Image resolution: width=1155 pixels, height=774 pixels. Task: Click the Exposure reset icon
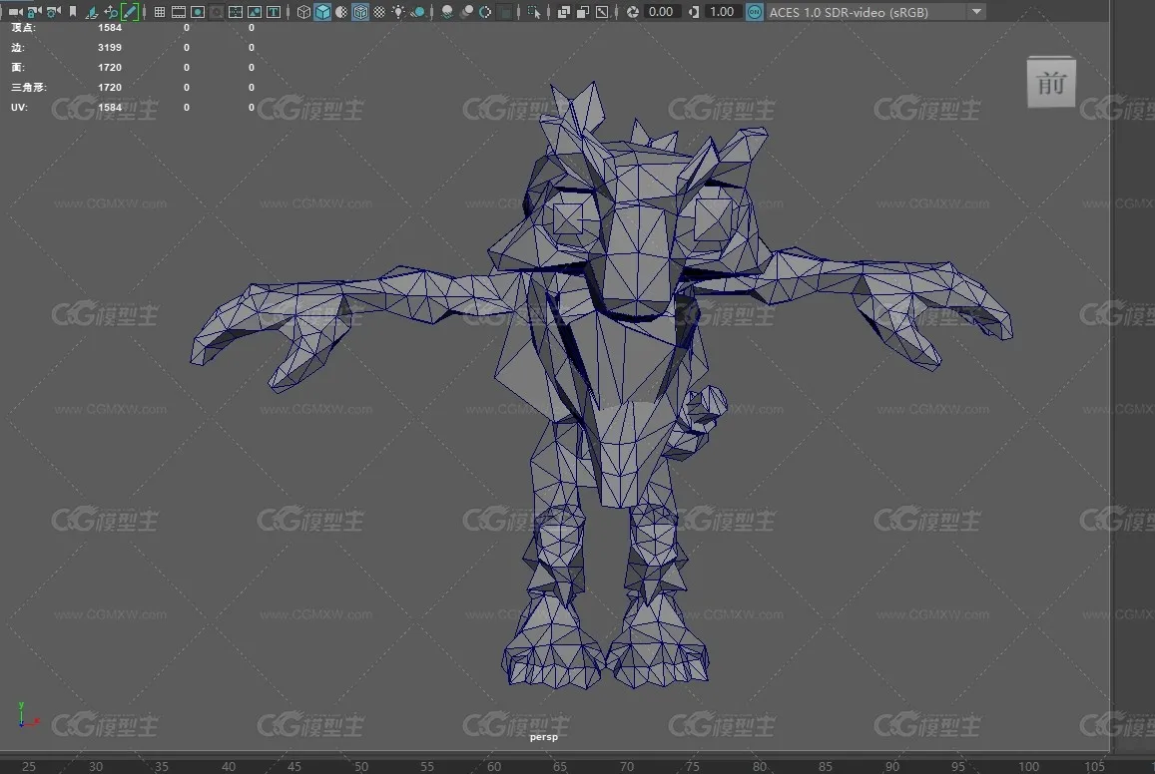[633, 12]
